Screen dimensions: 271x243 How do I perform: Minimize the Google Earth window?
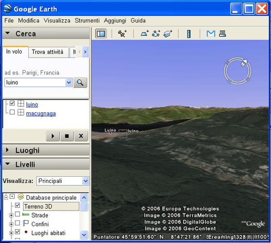coord(236,9)
